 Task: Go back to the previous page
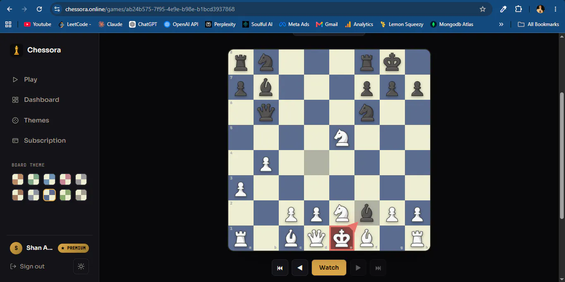point(10,9)
